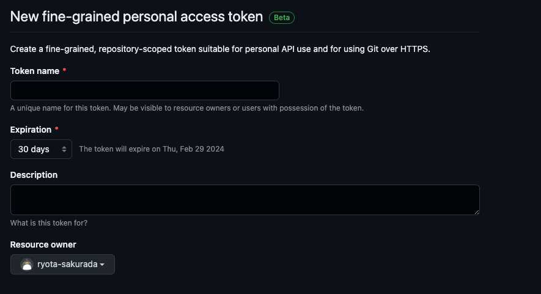Click the "Description" field label
Viewport: 541px width, 294px height.
(34, 175)
